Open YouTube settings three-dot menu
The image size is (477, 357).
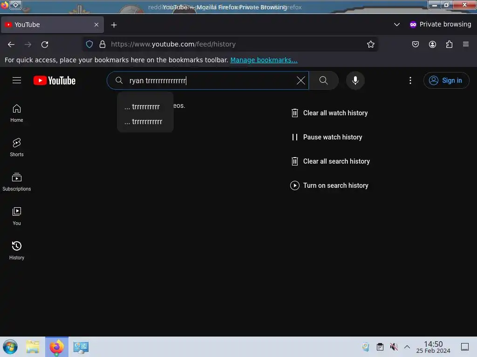click(x=410, y=80)
